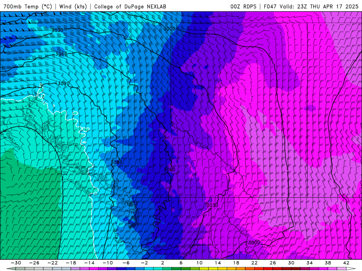
Task: Click the 3090 contour label in the map center
Action: 116,162
